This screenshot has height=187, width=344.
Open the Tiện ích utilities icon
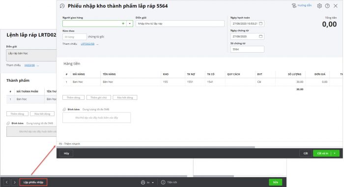pos(163,182)
